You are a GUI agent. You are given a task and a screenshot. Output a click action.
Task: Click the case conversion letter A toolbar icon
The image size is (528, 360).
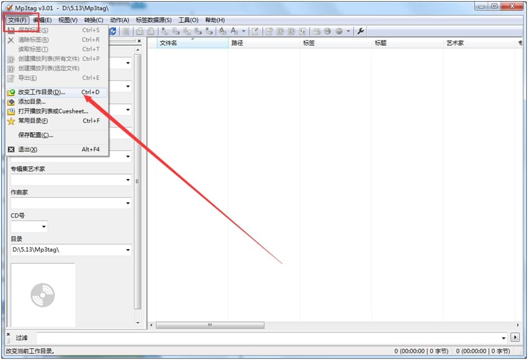[234, 31]
